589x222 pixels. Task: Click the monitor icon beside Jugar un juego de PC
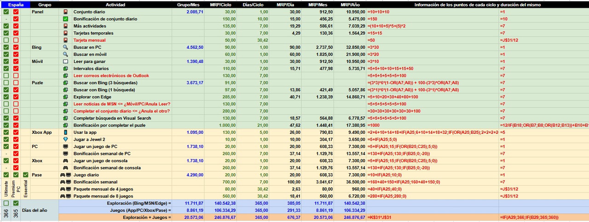(x=65, y=147)
